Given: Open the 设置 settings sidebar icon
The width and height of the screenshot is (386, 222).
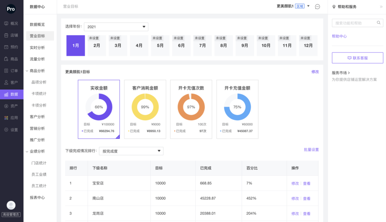Looking at the screenshot, I should click(6, 130).
